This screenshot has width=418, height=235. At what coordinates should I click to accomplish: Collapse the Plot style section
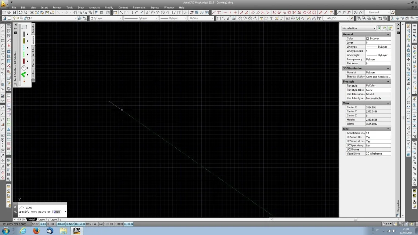click(x=388, y=82)
